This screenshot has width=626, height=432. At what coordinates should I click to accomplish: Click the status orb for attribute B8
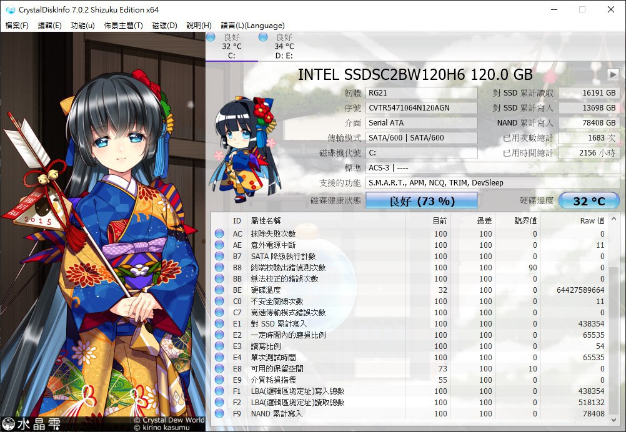[219, 267]
